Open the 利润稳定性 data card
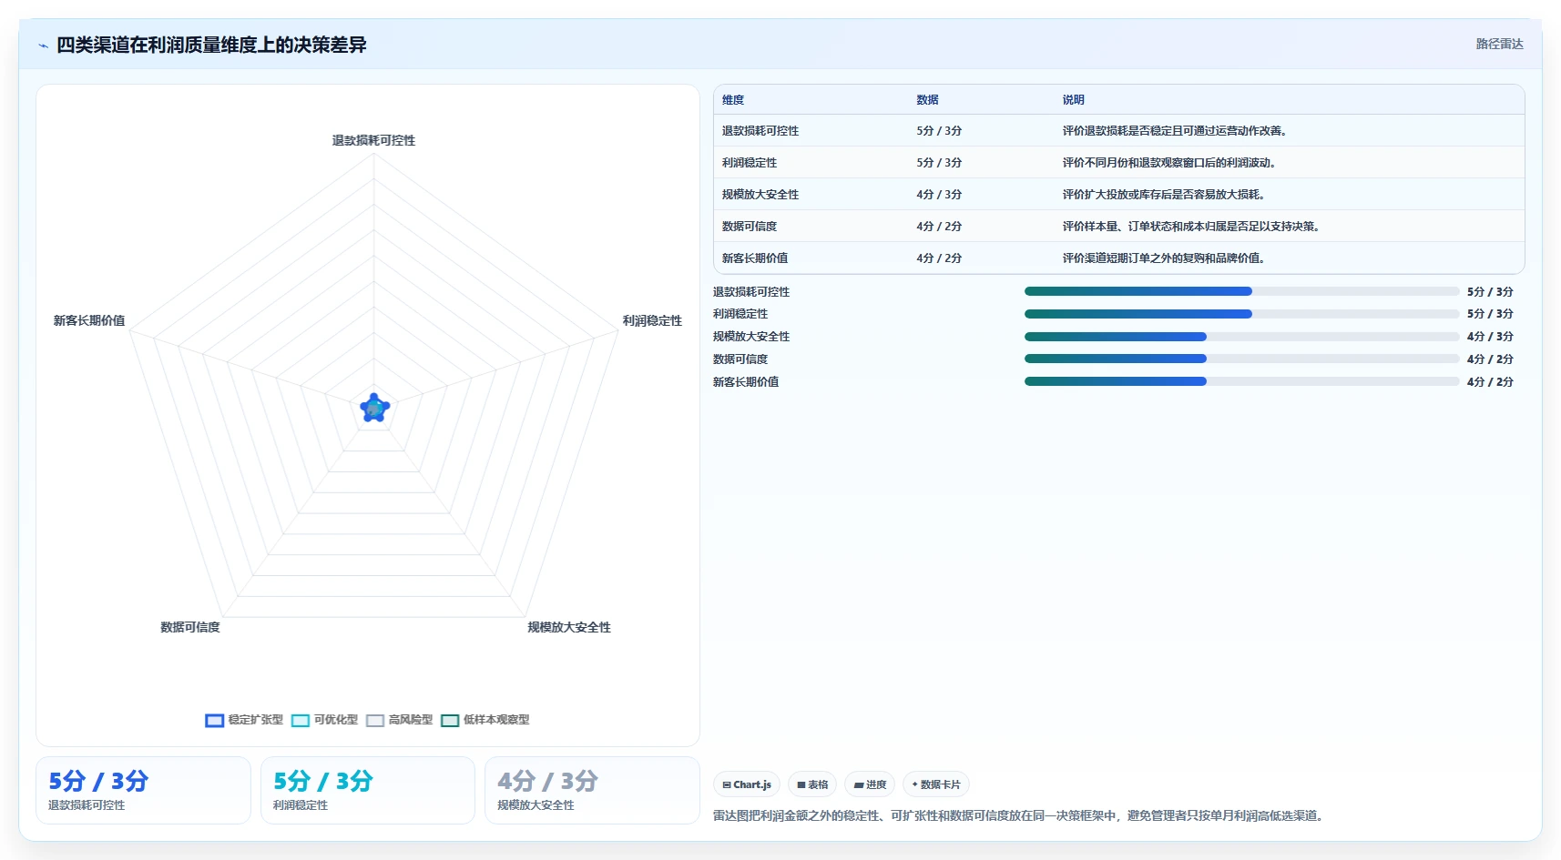The height and width of the screenshot is (860, 1561). (x=368, y=790)
